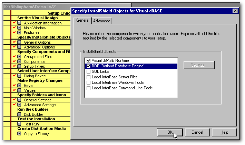Click arrow icon beside Advanced Settings
The image size is (245, 145).
(x=19, y=105)
